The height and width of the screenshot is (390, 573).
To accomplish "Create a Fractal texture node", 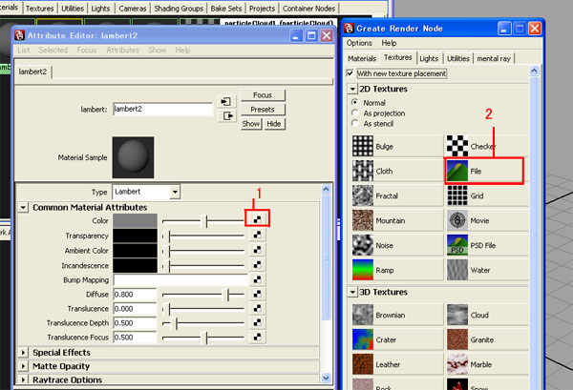I will click(364, 195).
